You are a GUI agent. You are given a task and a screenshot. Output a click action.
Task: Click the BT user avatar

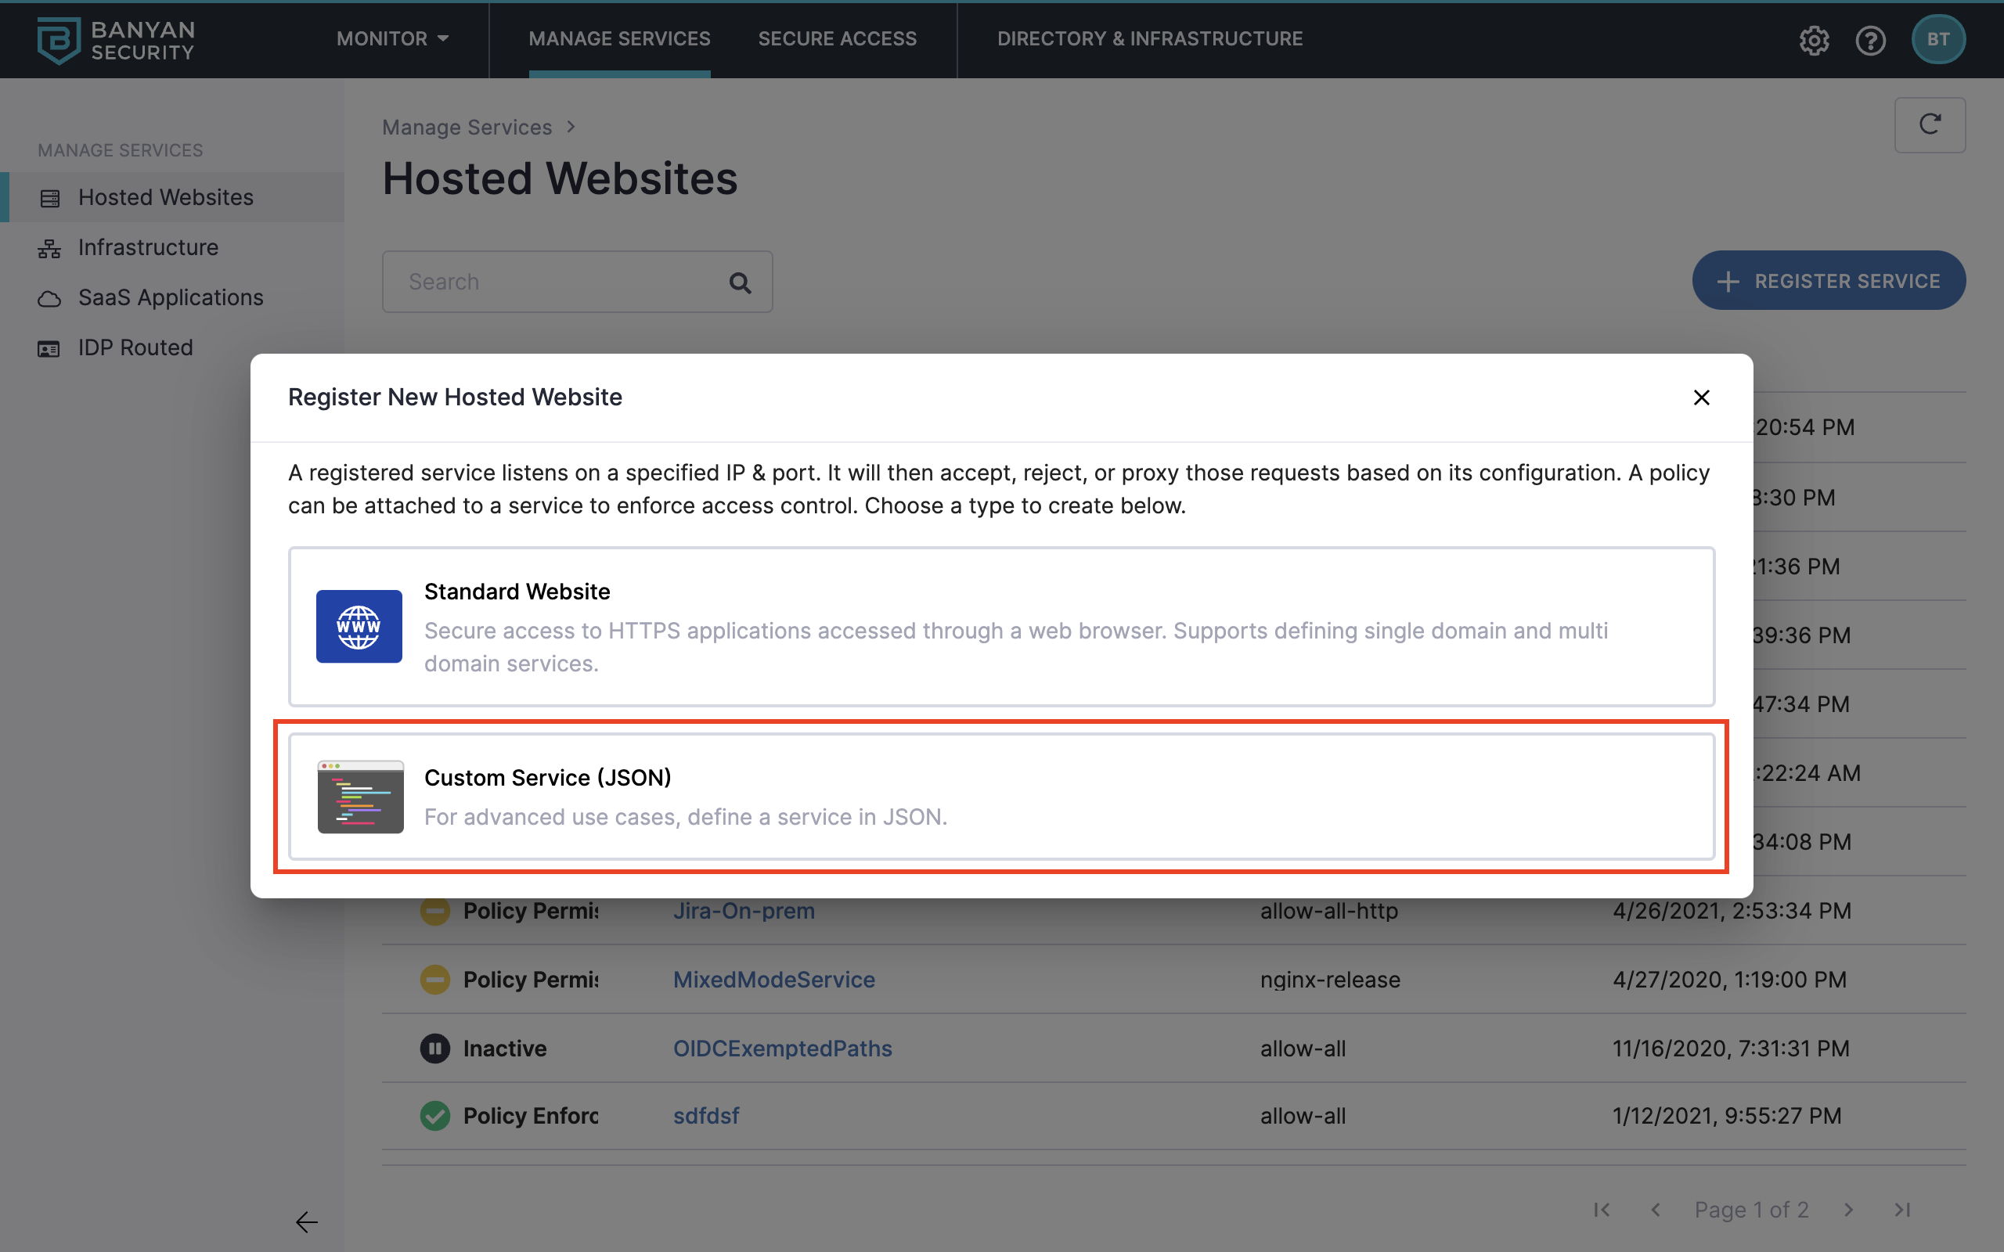(1937, 40)
